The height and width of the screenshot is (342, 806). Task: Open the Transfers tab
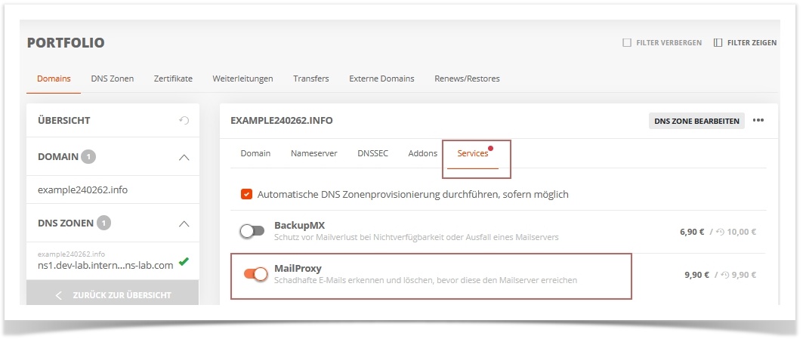311,79
